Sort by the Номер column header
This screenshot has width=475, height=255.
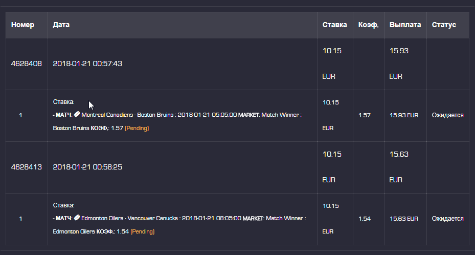(22, 25)
